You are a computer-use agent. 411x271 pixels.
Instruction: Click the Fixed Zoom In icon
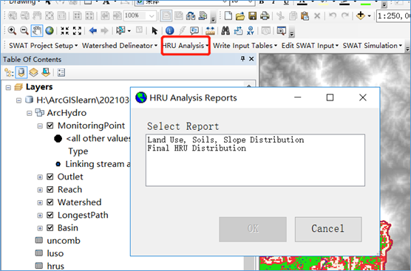pos(65,31)
